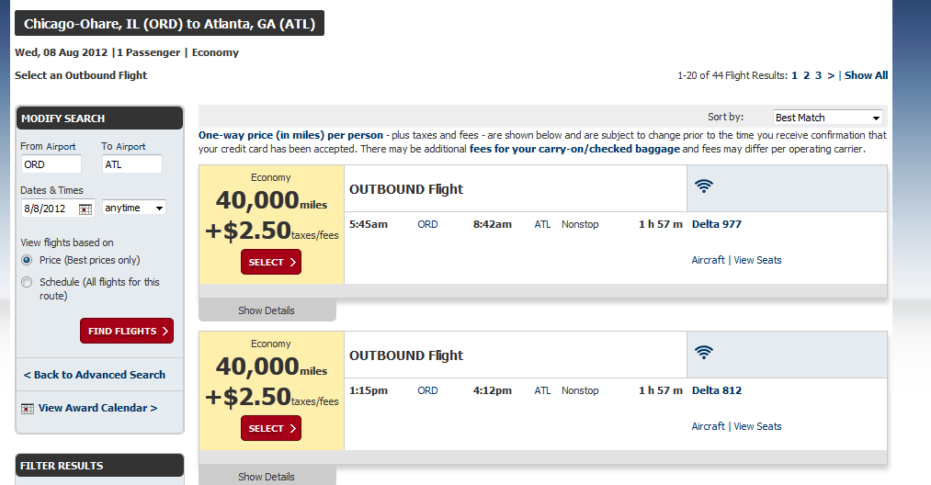Image resolution: width=931 pixels, height=485 pixels.
Task: Click the Wi-Fi icon for Delta 977
Action: pyautogui.click(x=704, y=186)
